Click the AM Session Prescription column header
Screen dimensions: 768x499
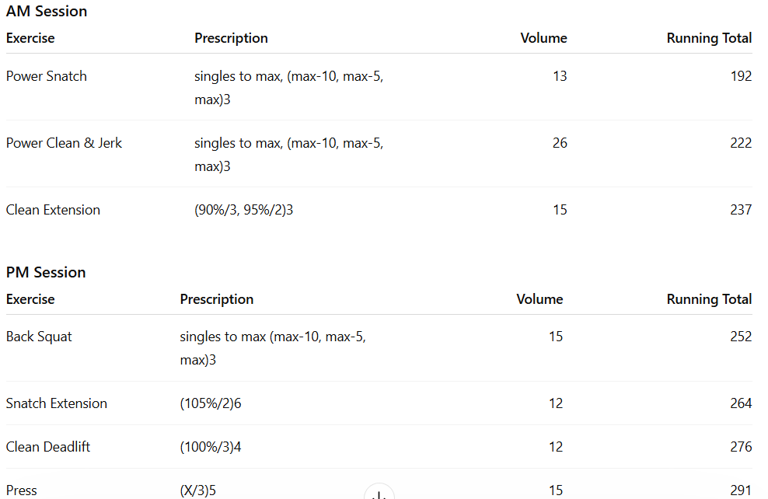click(231, 38)
